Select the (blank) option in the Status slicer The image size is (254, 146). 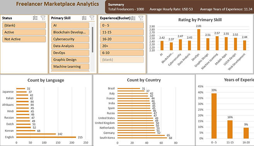[x=24, y=25]
